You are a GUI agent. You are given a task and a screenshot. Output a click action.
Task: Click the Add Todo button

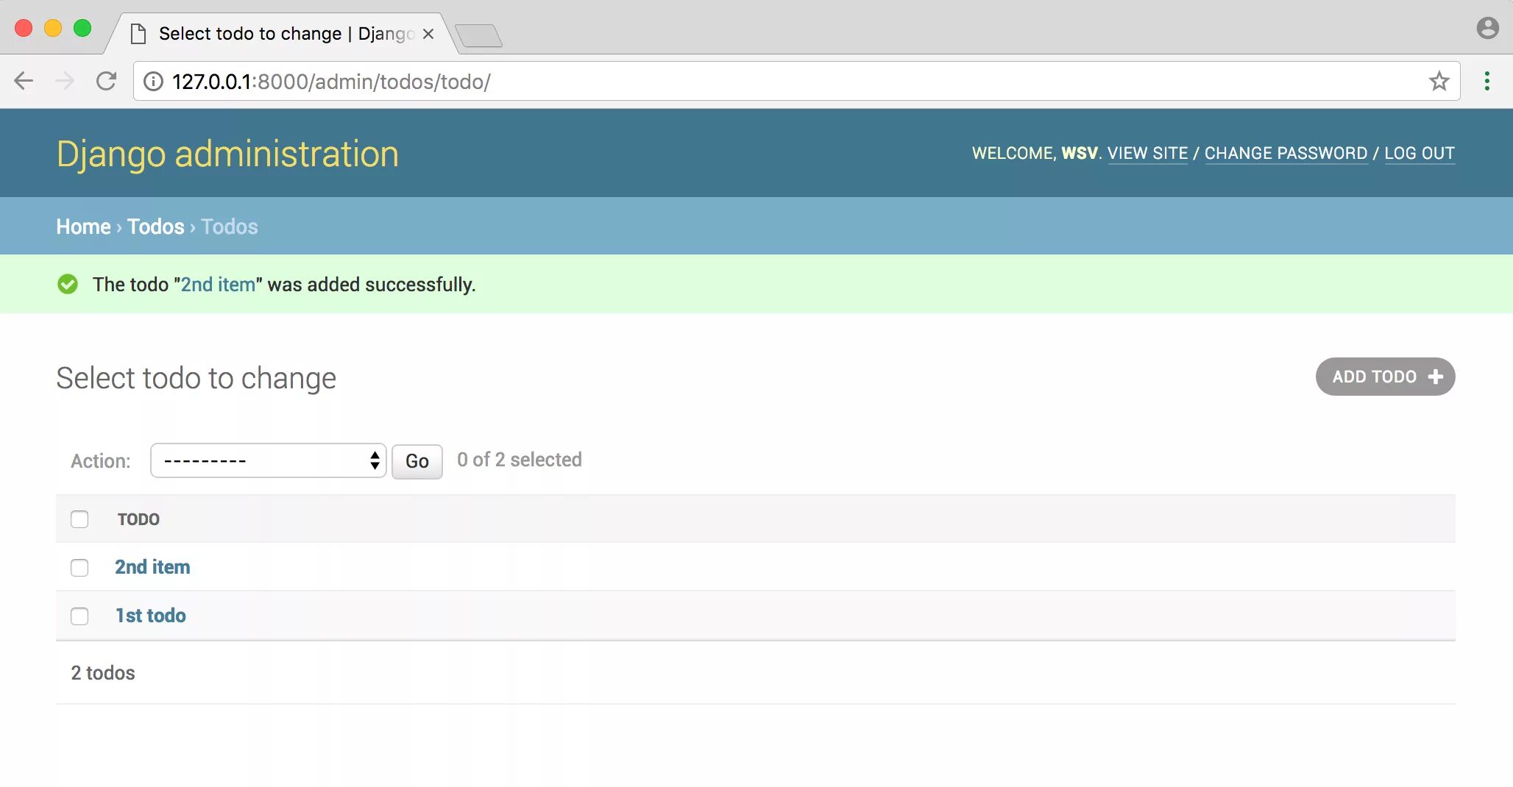click(x=1385, y=377)
